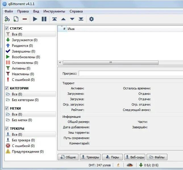The height and width of the screenshot is (170, 183).
Task: Sort by the # column header
Action: (62, 29)
